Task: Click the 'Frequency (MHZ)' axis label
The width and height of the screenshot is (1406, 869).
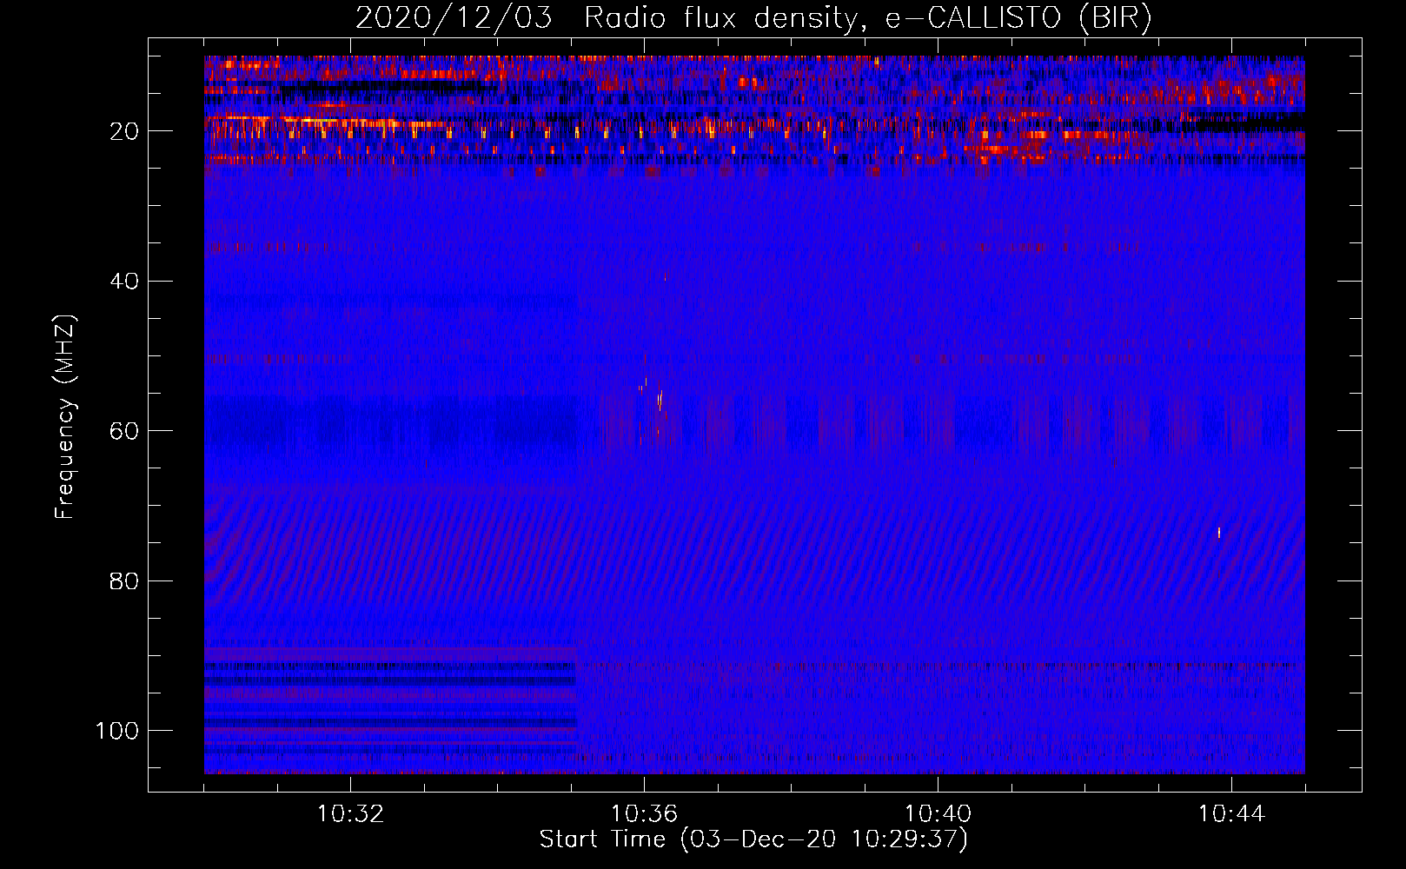Action: pyautogui.click(x=65, y=417)
